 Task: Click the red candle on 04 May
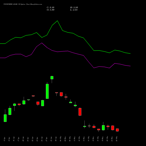(x=61, y=94)
